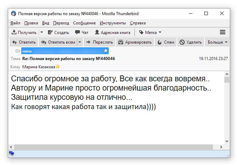The height and width of the screenshot is (165, 237).
Task: Expand the Ответить всем dropdown arrow
Action: [80, 42]
